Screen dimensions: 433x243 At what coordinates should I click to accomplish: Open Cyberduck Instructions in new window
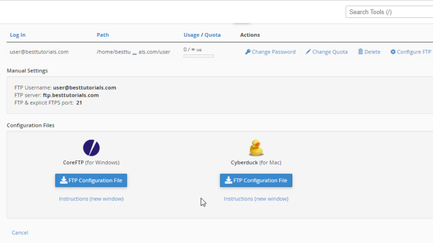coord(256,199)
